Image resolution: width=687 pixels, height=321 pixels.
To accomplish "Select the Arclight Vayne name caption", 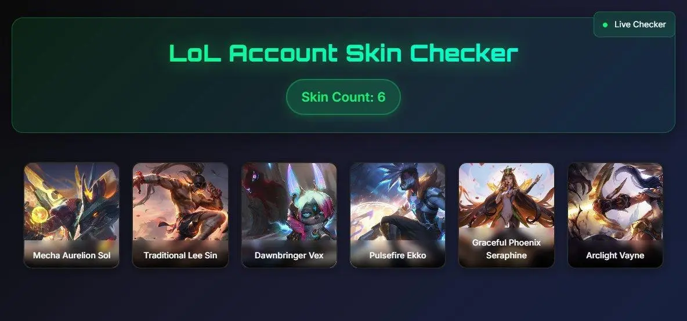I will [x=615, y=255].
